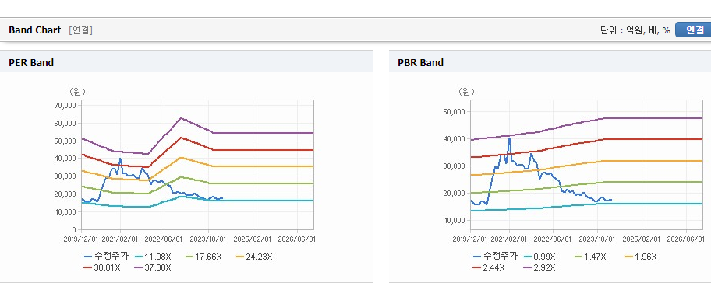The width and height of the screenshot is (711, 283).
Task: Click the 연결 button
Action: coord(693,30)
